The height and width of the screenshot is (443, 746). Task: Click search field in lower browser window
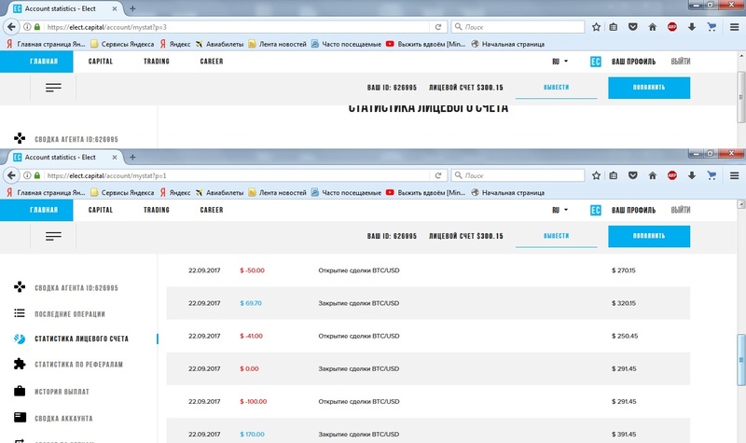(x=518, y=175)
